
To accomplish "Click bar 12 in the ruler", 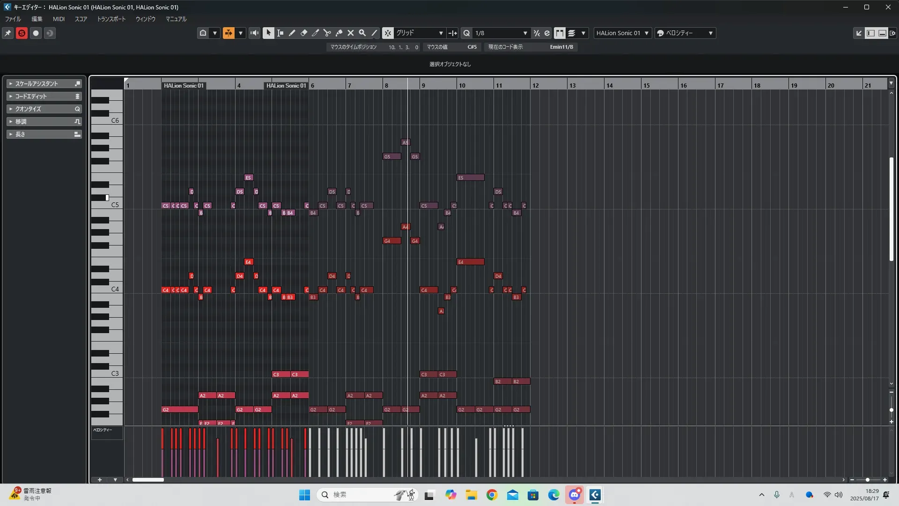I will point(535,85).
